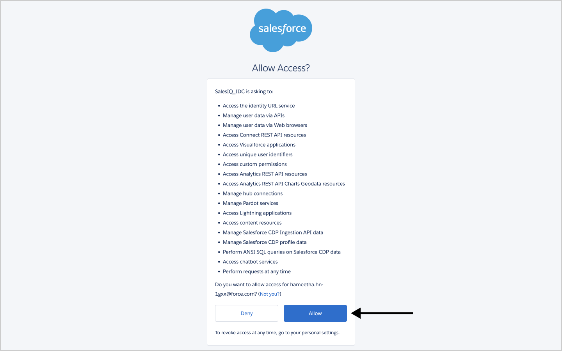Click 'Access Lightning applications' item
Viewport: 562px width, 351px height.
[257, 213]
